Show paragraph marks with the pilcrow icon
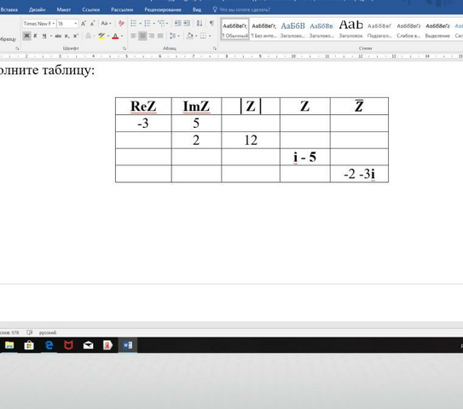 click(211, 23)
